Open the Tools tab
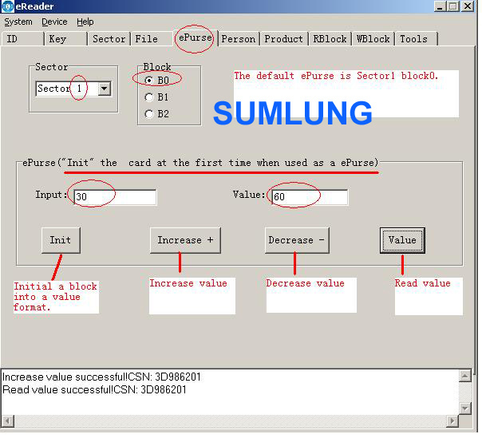The width and height of the screenshot is (482, 446). pos(413,39)
